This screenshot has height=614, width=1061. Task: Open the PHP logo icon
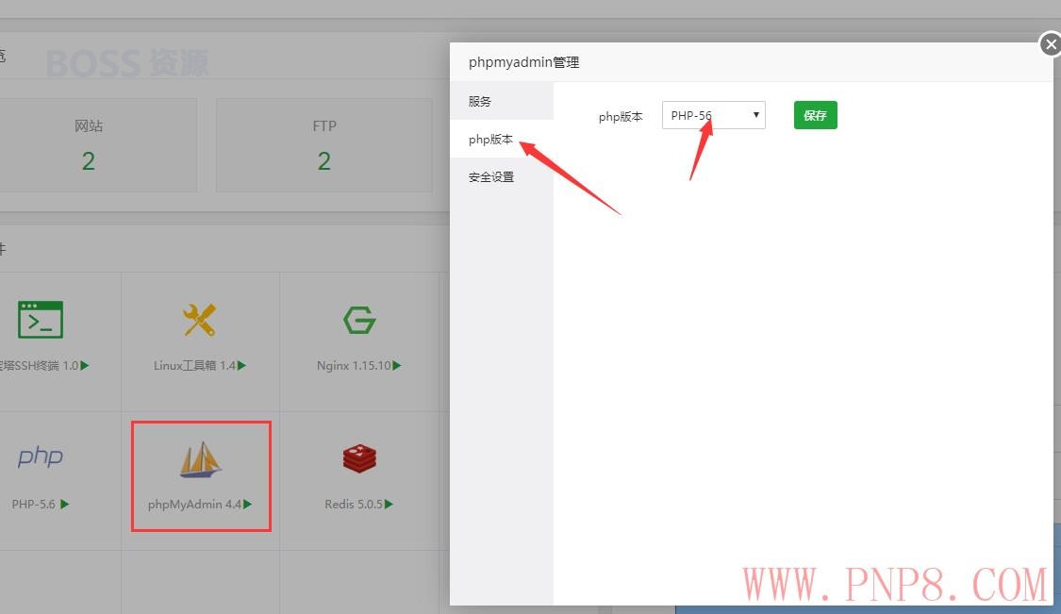[x=41, y=456]
